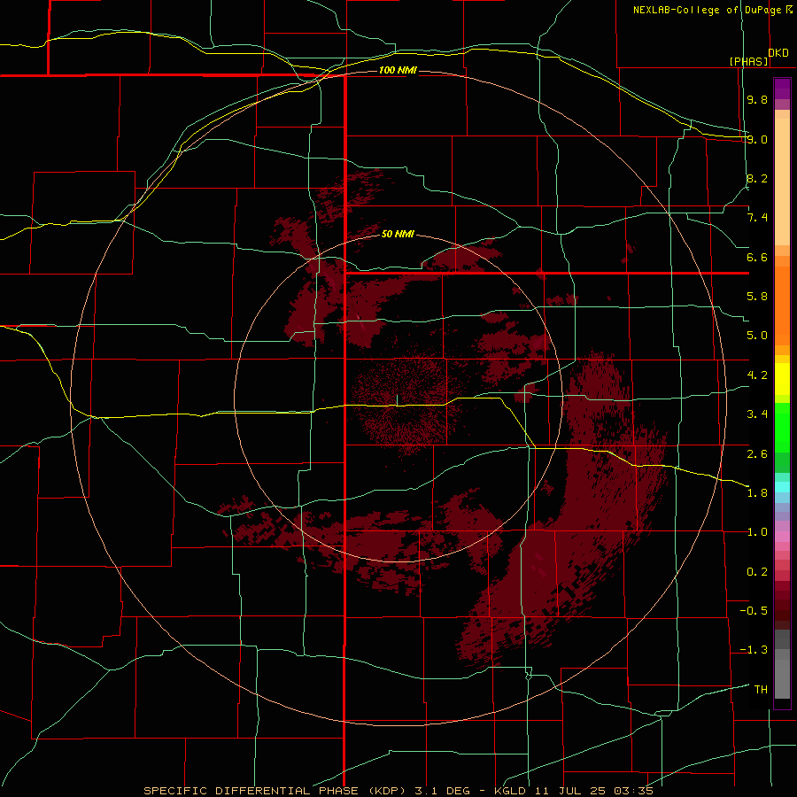This screenshot has height=797, width=797.
Task: Click the 11 JUL 25 date in caption
Action: [569, 791]
